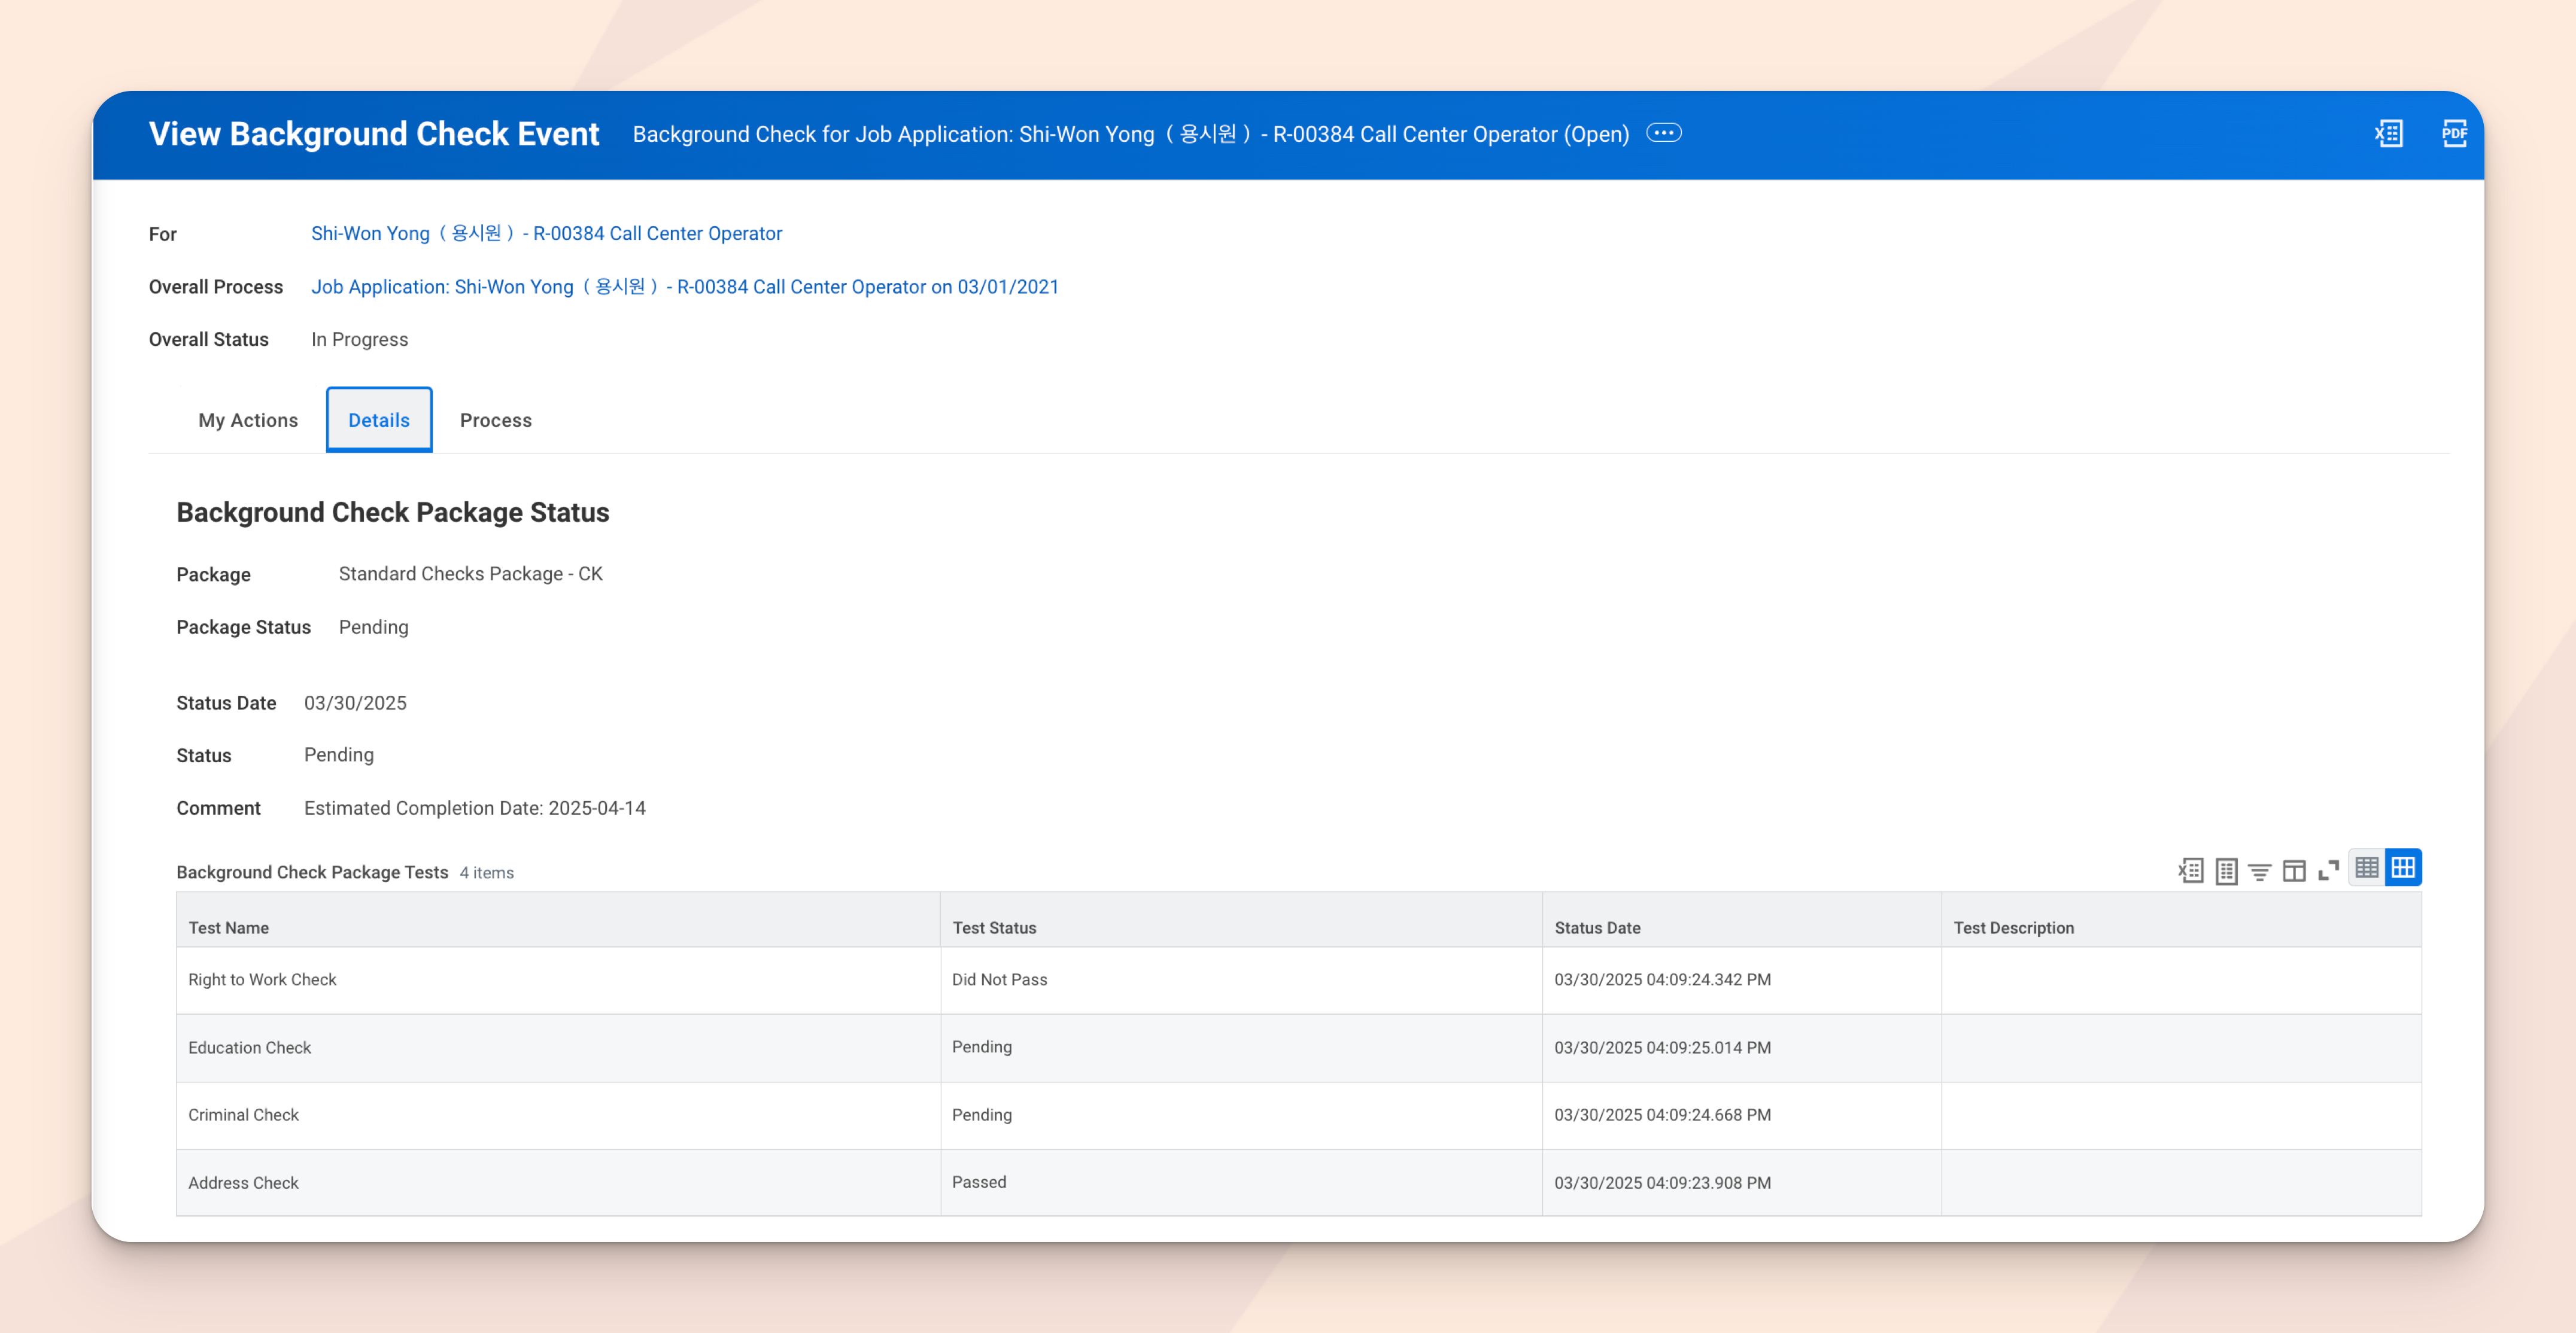Click Pending status in Criminal Check row

1241,1115
